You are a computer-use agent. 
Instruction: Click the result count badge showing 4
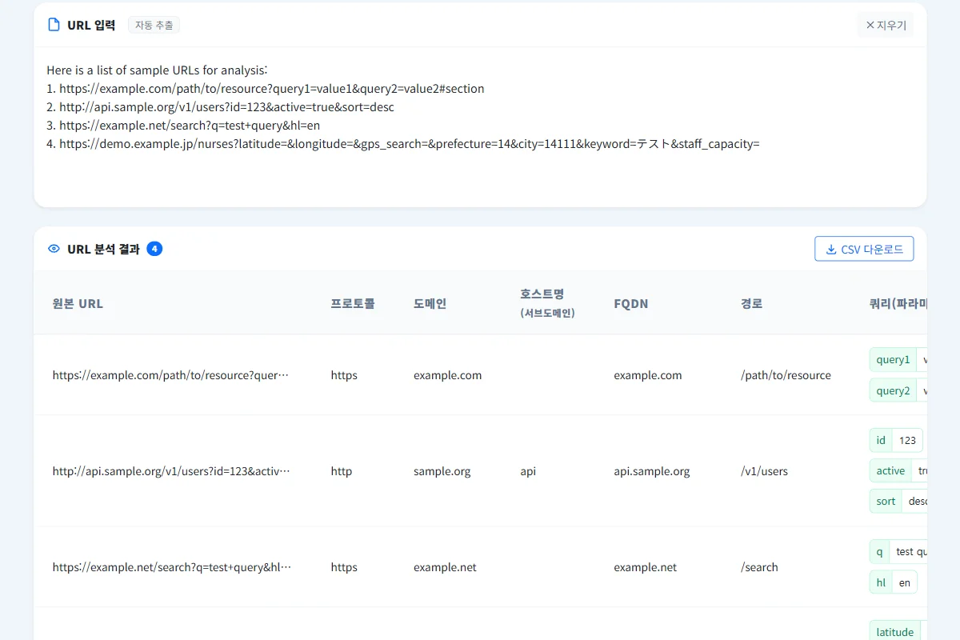pyautogui.click(x=154, y=249)
